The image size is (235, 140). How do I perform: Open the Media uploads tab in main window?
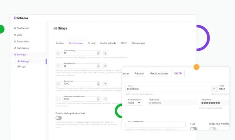point(108,43)
